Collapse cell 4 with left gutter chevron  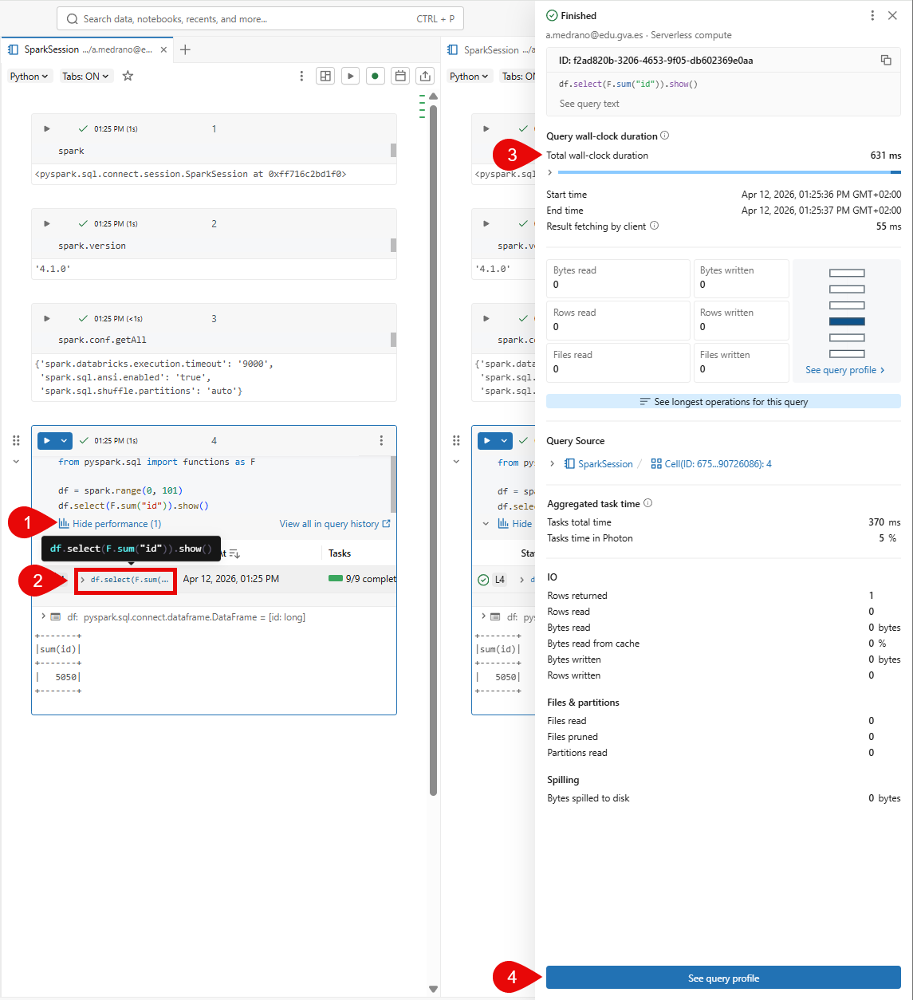16,461
